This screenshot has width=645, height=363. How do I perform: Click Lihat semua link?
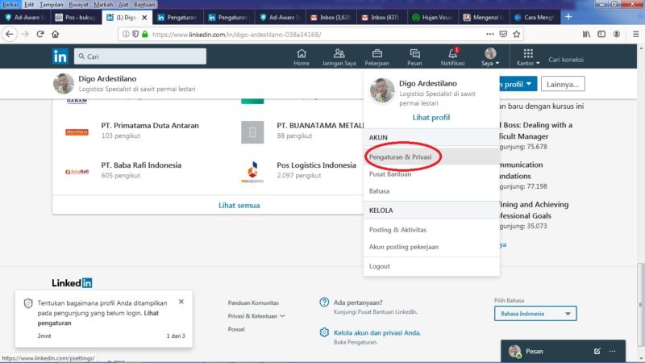click(239, 206)
